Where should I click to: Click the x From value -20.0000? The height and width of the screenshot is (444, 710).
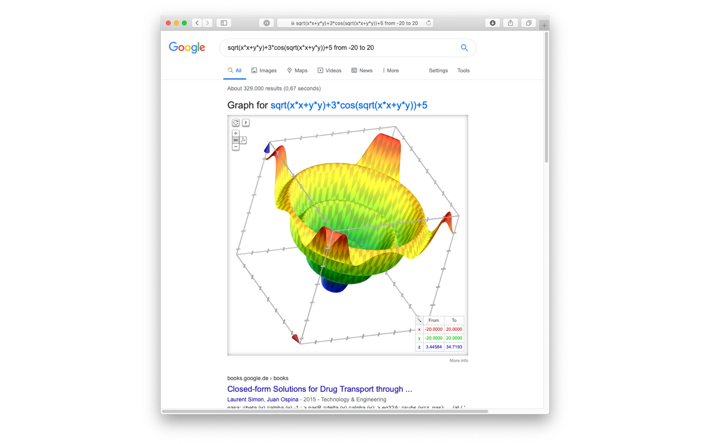point(434,329)
